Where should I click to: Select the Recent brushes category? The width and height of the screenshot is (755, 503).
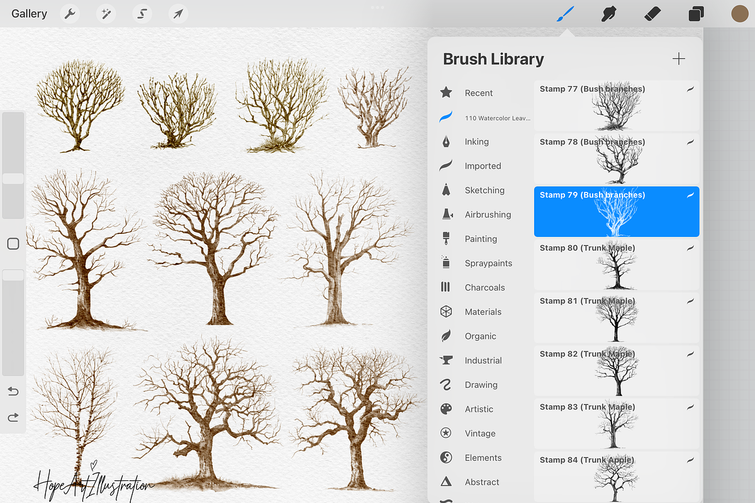(478, 93)
